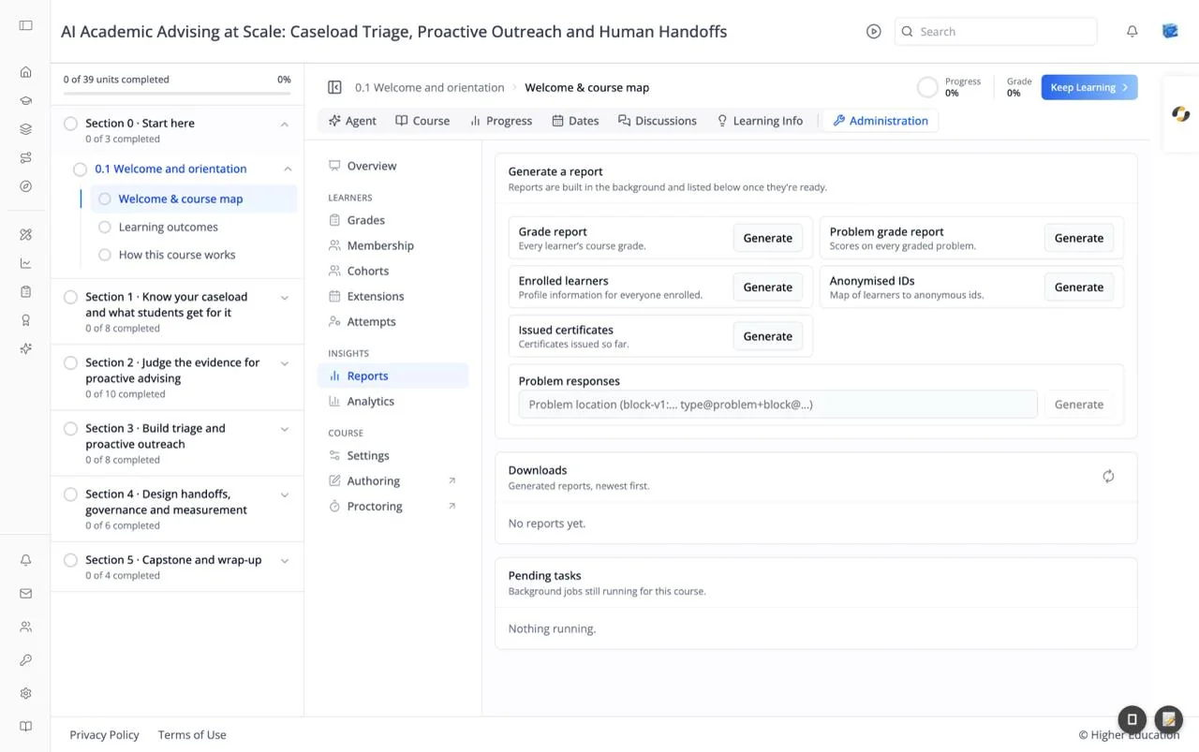
Task: Open the award ribbon icon in the left rail
Action: [x=25, y=320]
